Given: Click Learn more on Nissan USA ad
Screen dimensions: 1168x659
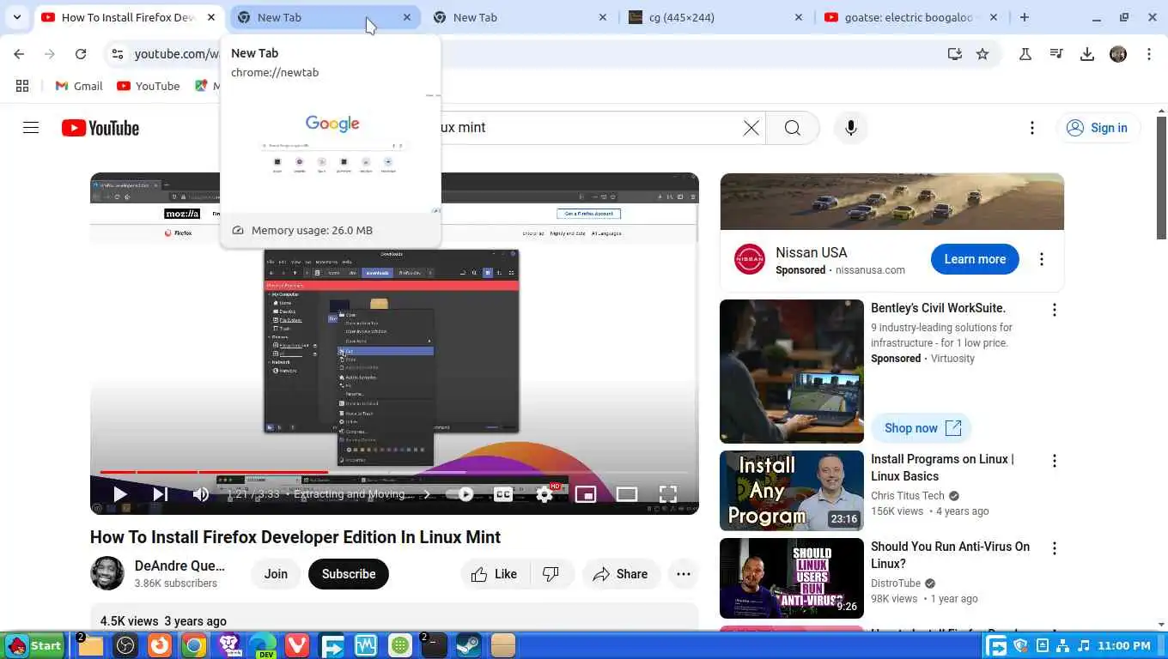Looking at the screenshot, I should (975, 259).
